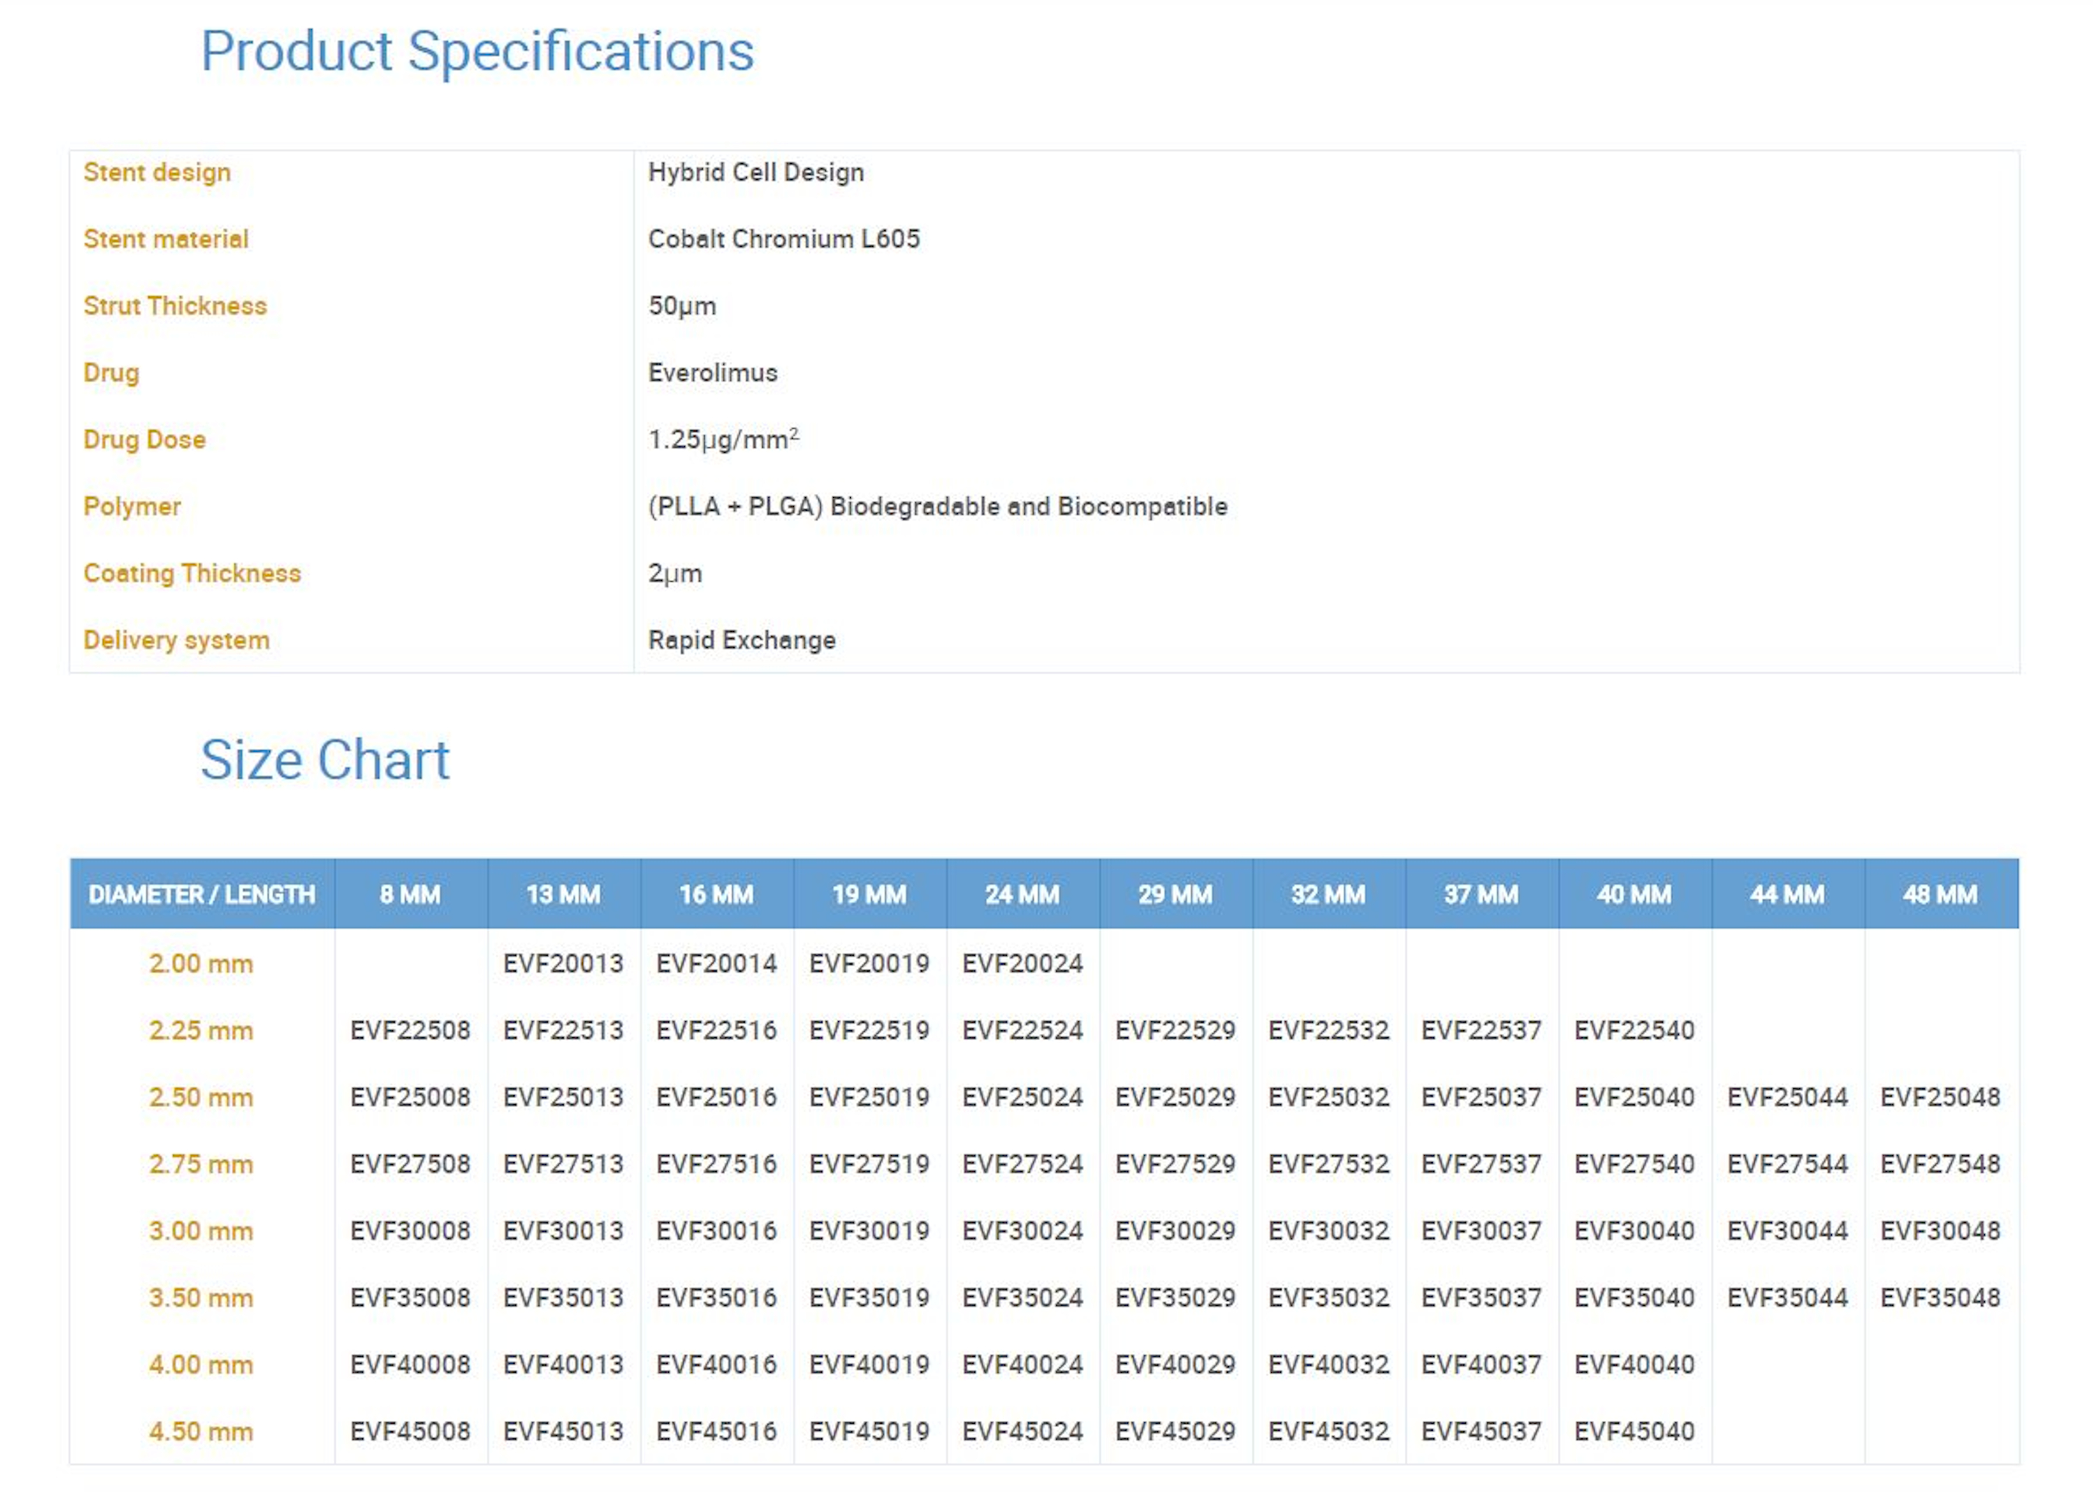Viewport: 2093px width, 1497px height.
Task: Click the 32 MM column header
Action: 1328,894
